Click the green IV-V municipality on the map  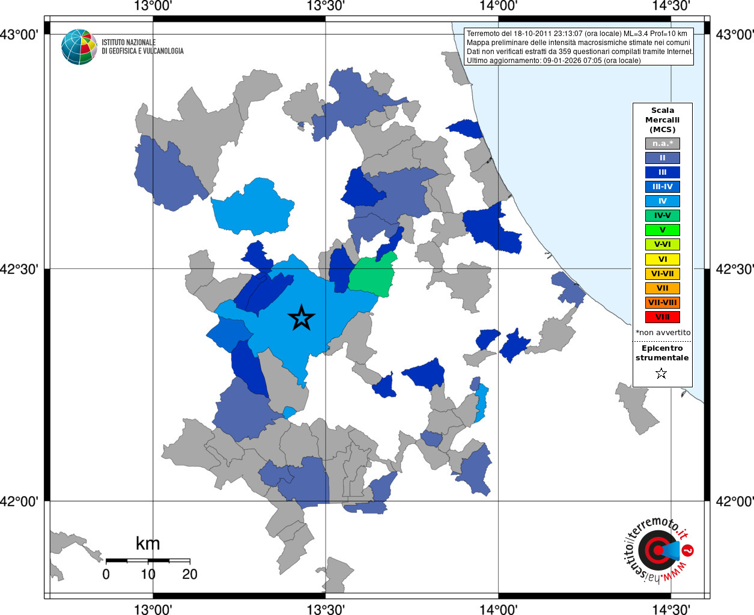pos(374,276)
